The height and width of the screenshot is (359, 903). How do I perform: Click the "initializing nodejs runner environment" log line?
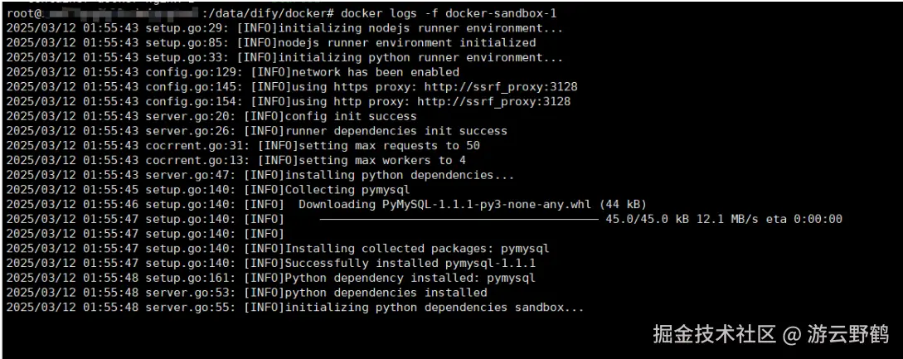click(x=420, y=28)
